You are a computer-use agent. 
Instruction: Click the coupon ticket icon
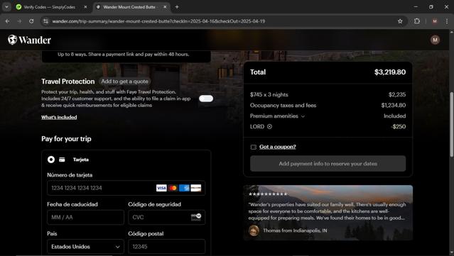click(254, 147)
